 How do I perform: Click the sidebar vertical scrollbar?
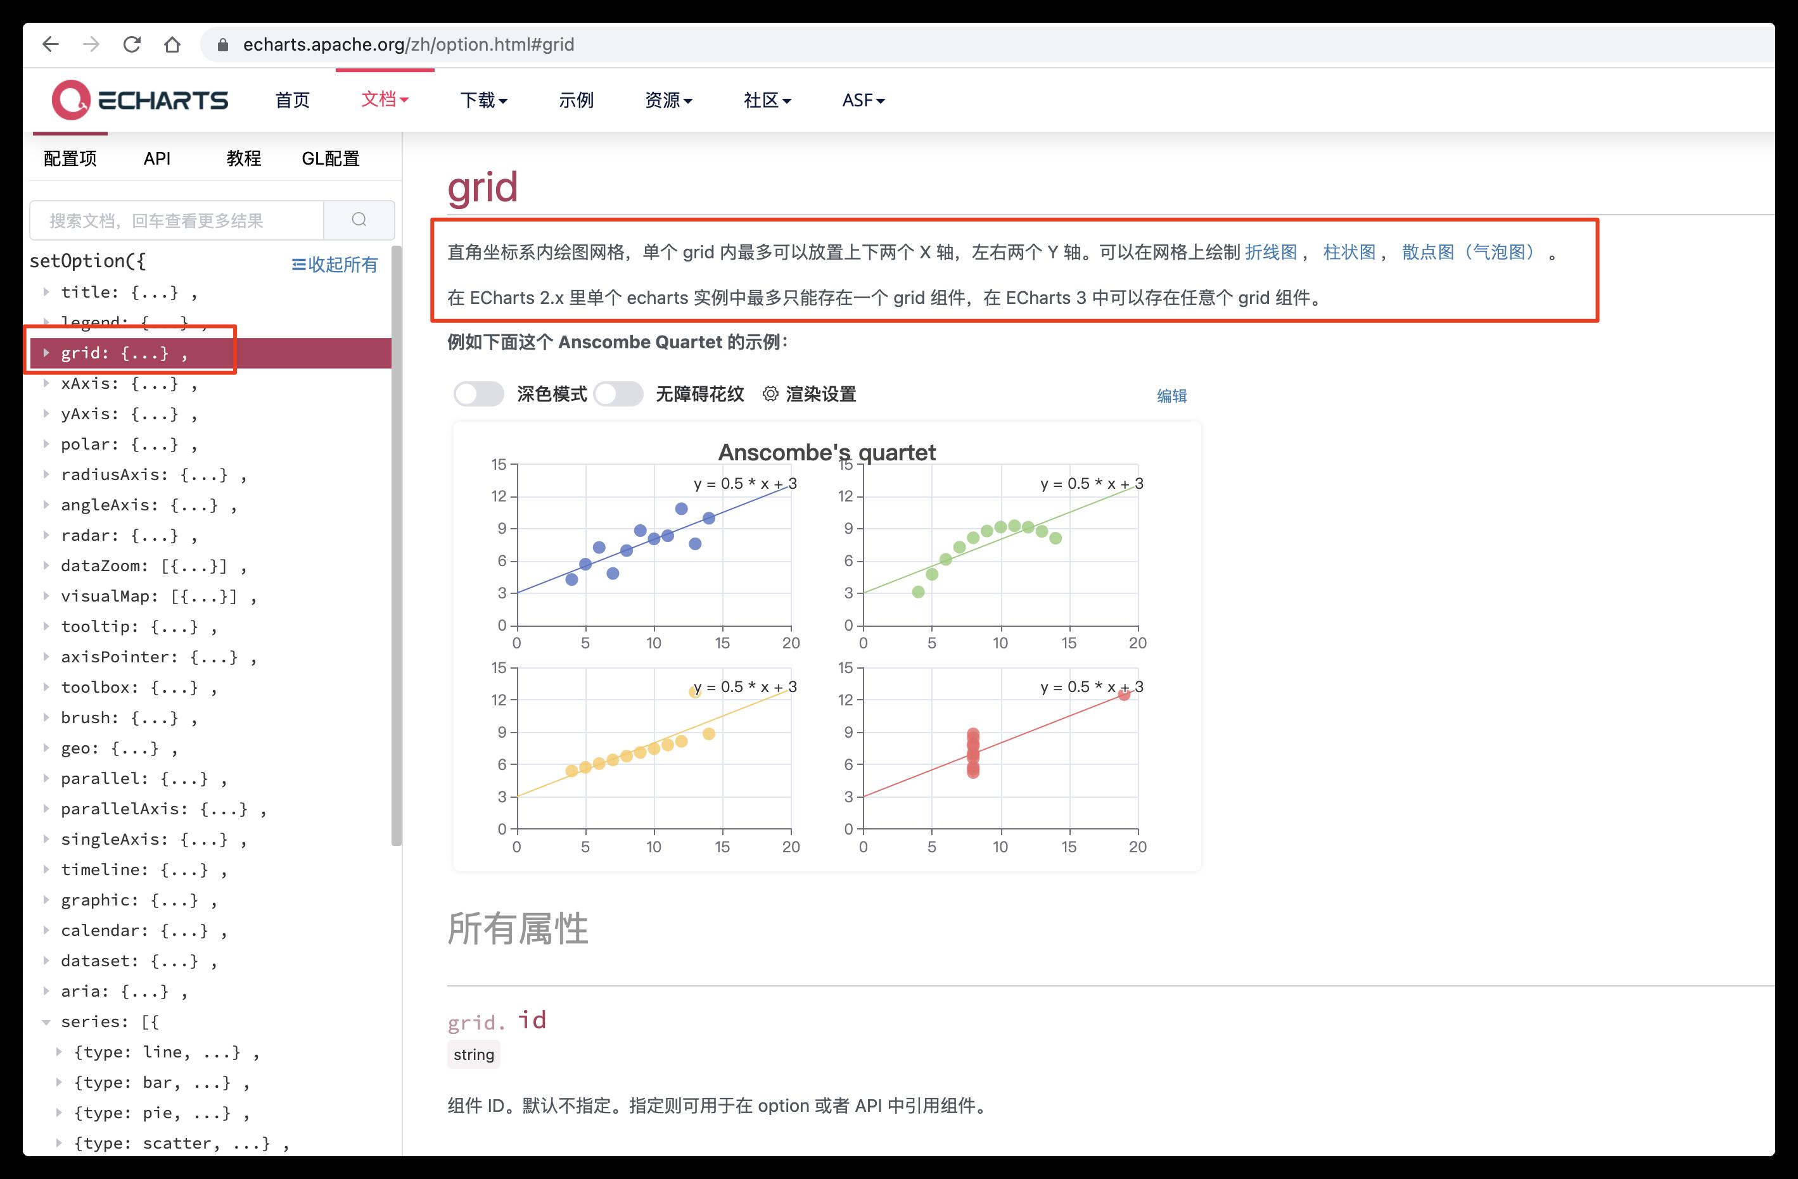[397, 546]
